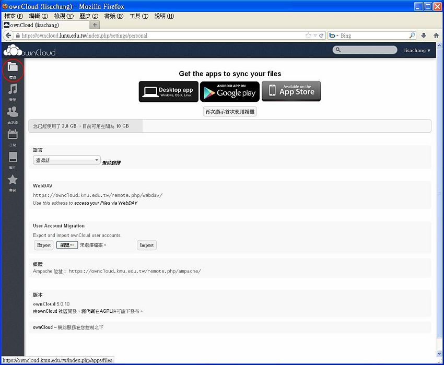Viewport: 444px width, 365px height.
Task: Click the Desktop app download button
Action: 169,91
